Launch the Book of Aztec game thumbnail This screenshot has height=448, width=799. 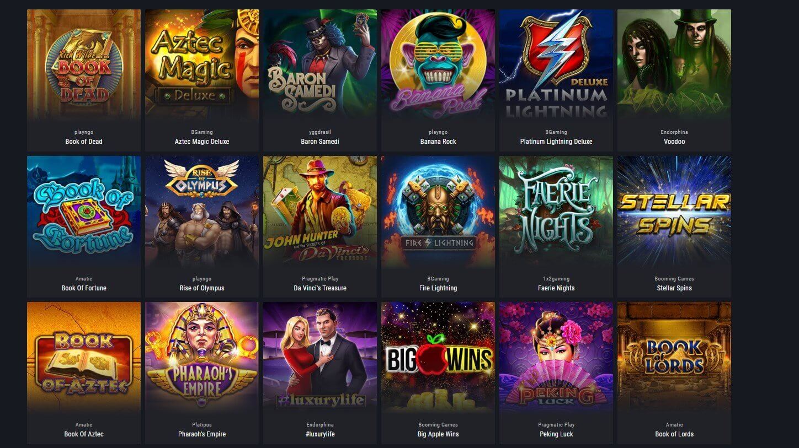pos(84,358)
